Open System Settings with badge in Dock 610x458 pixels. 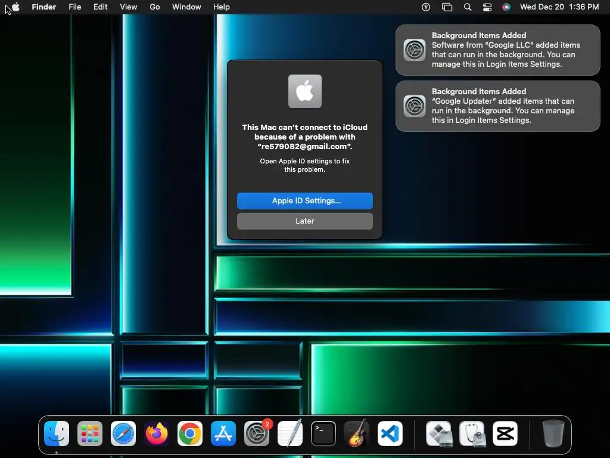pos(257,434)
